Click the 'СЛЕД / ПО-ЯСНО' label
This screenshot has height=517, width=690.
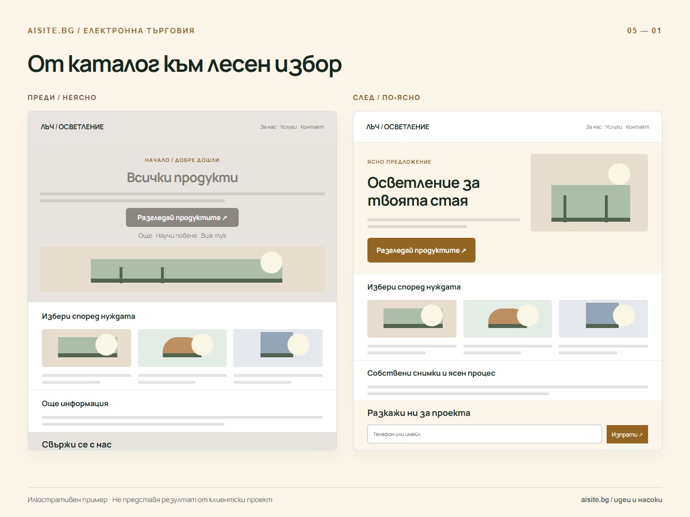tap(386, 98)
